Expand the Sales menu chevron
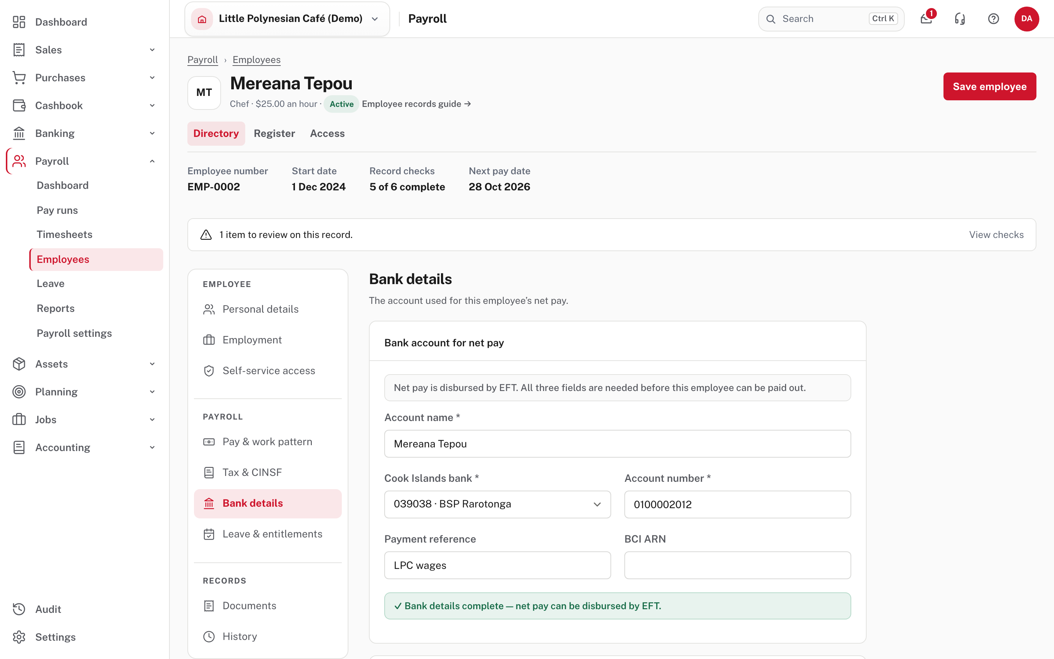 coord(152,50)
